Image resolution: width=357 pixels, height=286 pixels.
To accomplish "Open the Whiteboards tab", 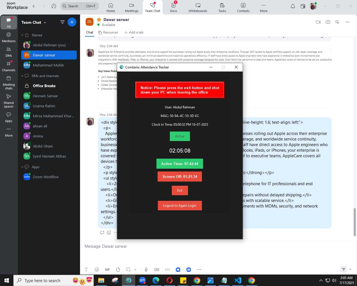I will tap(198, 8).
